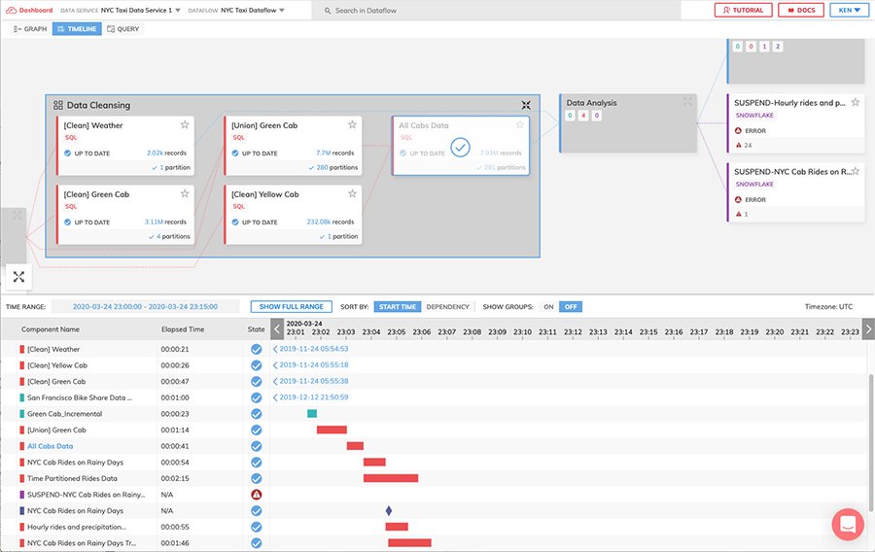Sort timeline by dependency
Viewport: 875px width, 552px height.
click(447, 307)
